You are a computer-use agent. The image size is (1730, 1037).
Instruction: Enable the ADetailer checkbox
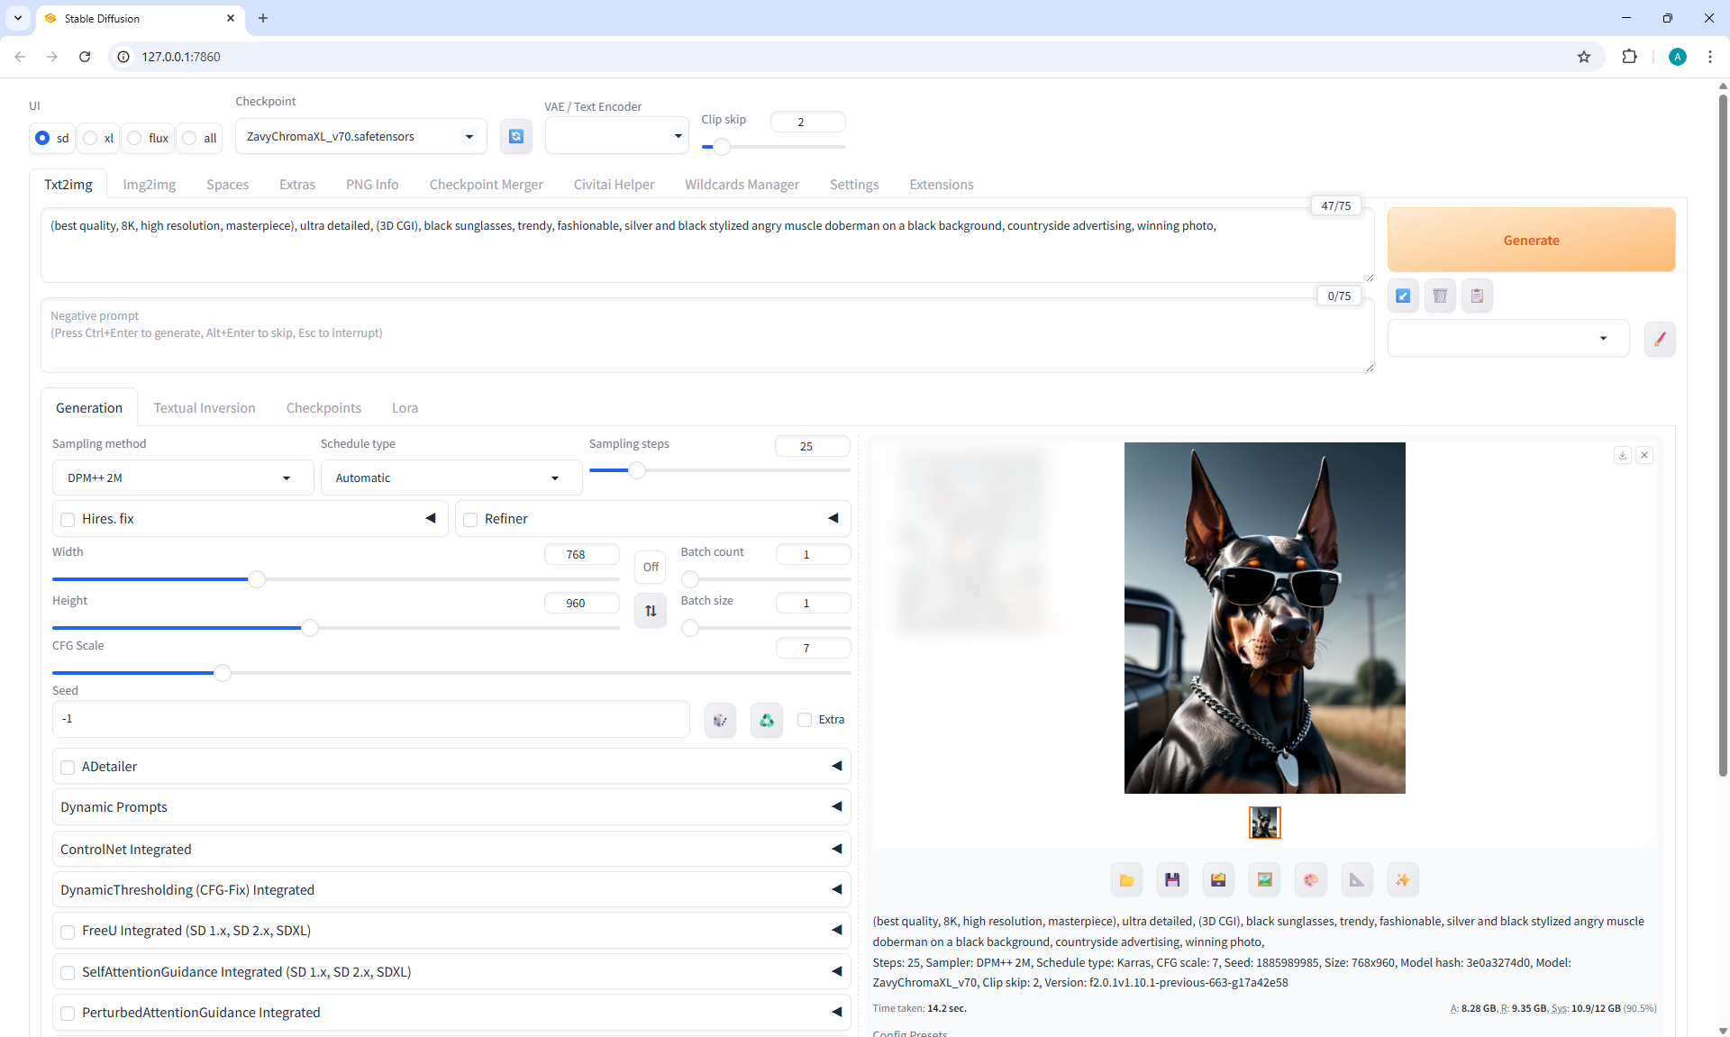tap(68, 767)
